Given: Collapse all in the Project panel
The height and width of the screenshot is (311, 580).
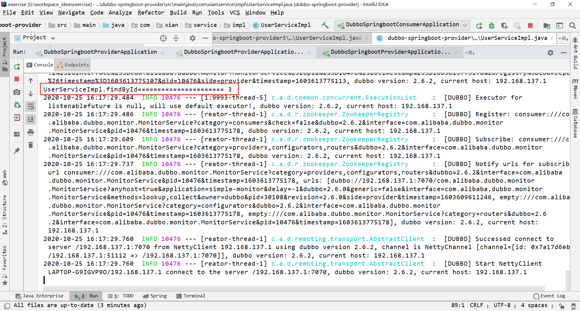Looking at the screenshot, I should [x=176, y=38].
